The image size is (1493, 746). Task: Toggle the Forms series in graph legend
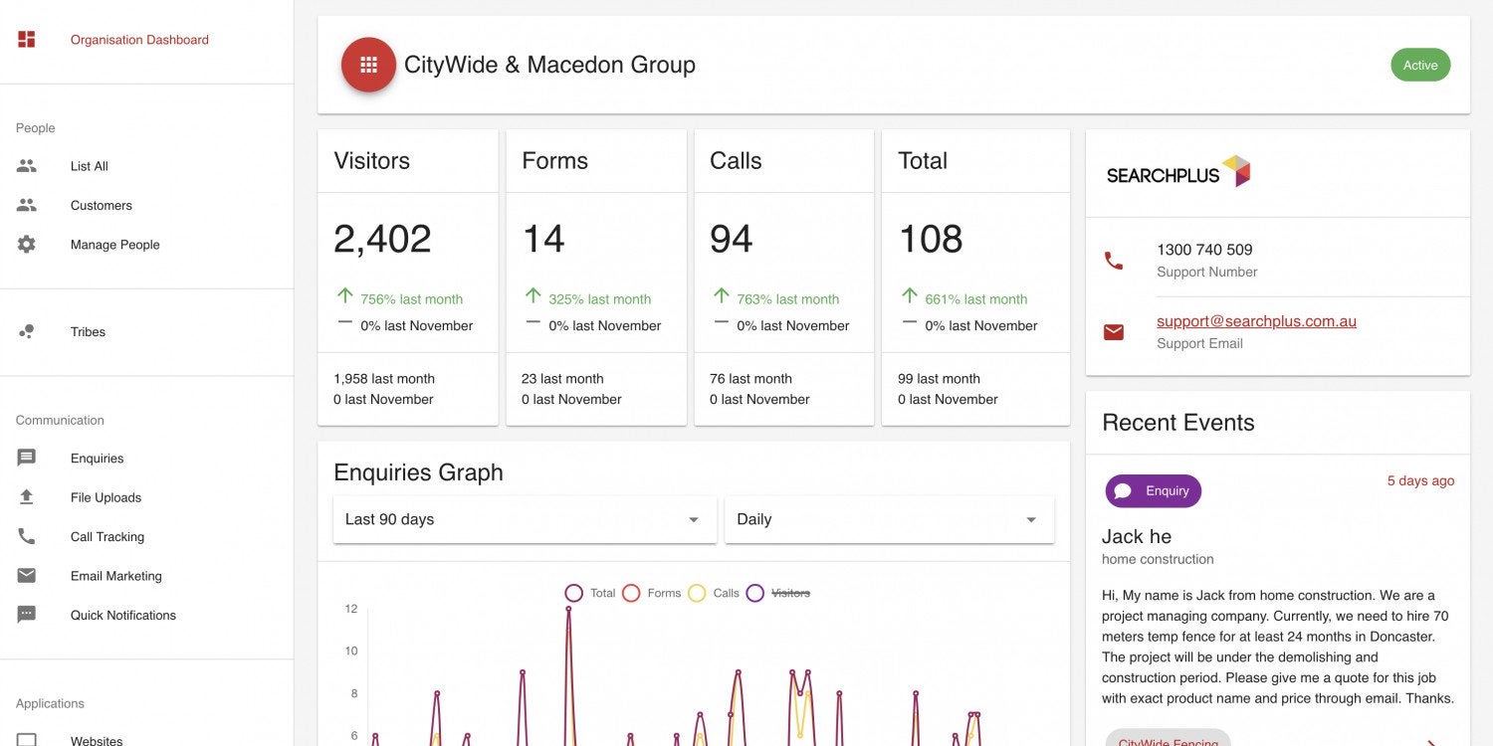pos(651,593)
